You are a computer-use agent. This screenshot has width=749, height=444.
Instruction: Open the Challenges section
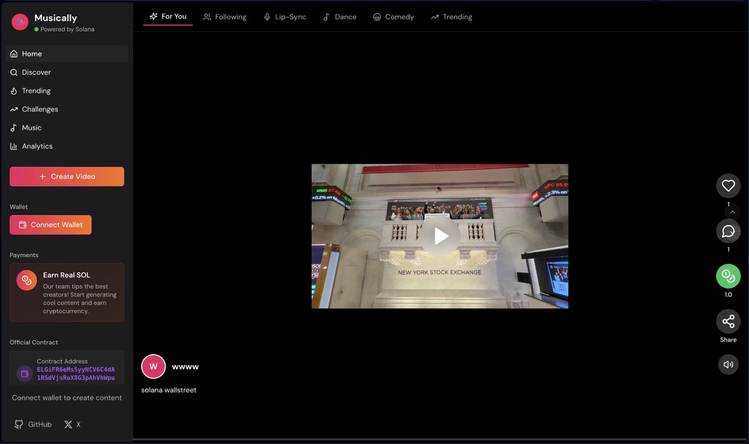click(x=41, y=109)
